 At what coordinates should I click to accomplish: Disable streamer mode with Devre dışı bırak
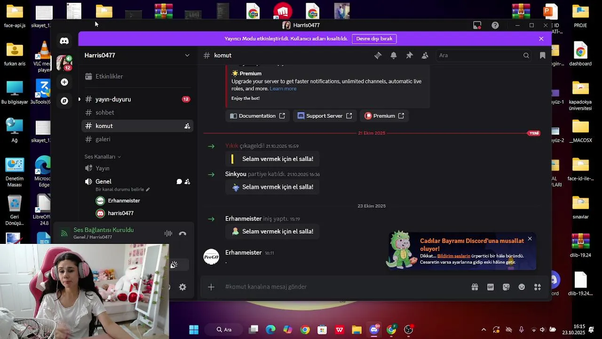click(x=374, y=39)
